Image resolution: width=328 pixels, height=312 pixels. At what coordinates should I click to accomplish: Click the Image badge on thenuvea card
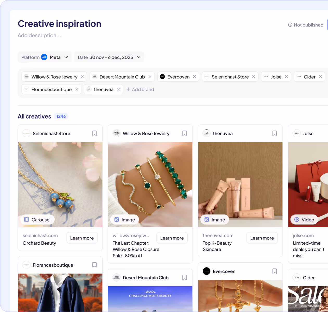coord(215,220)
